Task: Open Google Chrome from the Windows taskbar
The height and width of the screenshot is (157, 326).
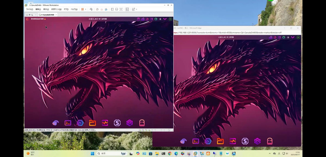Action: tap(170, 153)
